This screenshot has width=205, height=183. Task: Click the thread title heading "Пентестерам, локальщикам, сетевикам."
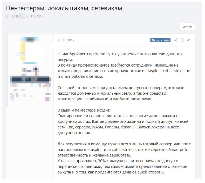[65, 8]
